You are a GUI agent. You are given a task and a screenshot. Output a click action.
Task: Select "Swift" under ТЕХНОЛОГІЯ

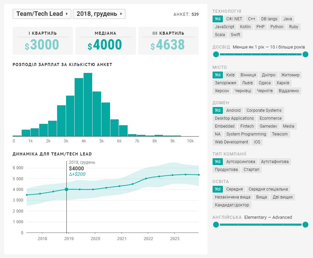[235, 35]
